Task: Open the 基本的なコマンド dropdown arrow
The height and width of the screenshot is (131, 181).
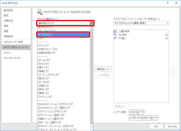Action: click(x=92, y=23)
